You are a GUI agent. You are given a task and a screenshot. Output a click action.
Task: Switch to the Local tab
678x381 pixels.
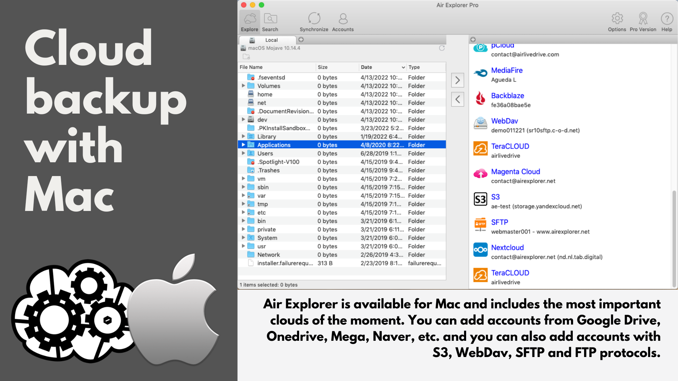click(271, 40)
